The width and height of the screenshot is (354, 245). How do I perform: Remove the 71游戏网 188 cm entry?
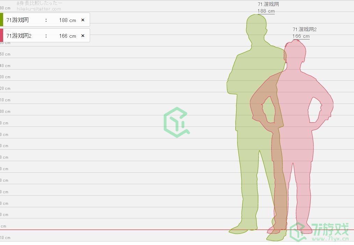[x=83, y=20]
